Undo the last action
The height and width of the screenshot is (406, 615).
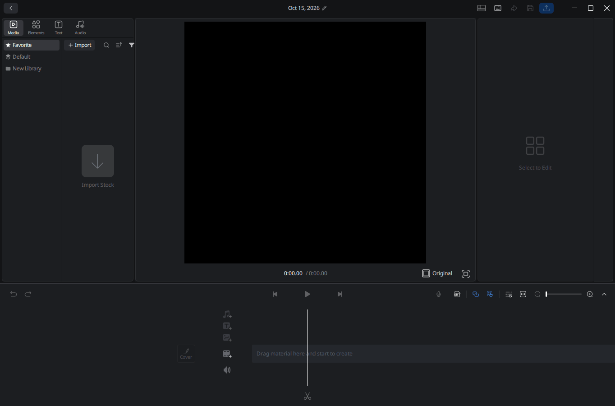[14, 294]
